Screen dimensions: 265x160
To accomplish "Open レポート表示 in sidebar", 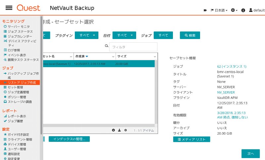I will (x=17, y=116).
